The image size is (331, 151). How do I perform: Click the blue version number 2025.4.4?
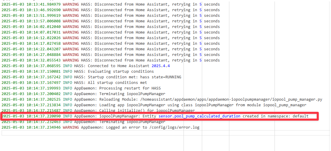click(161, 66)
